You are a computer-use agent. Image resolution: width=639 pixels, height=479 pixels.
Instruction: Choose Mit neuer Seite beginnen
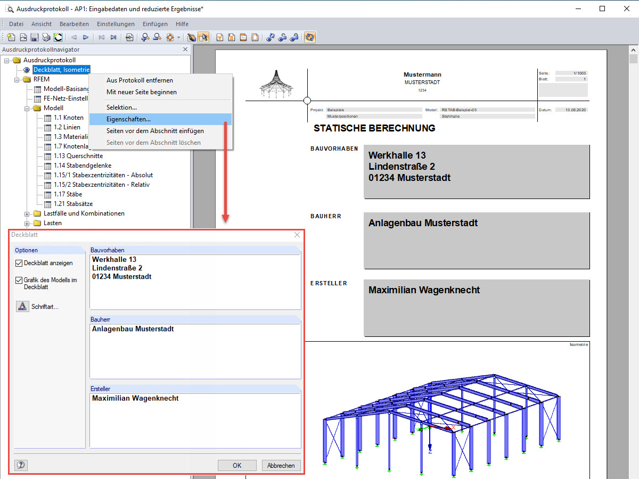tap(161, 92)
